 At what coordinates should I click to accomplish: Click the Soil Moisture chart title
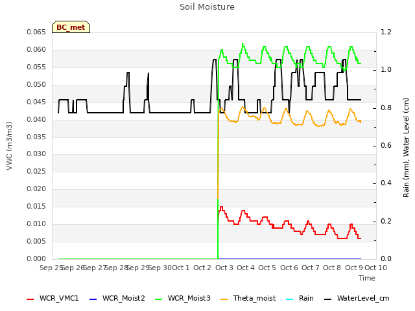pyautogui.click(x=207, y=7)
